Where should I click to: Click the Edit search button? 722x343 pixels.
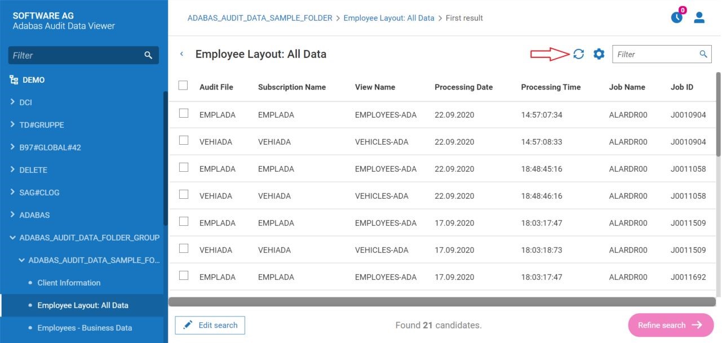click(210, 325)
